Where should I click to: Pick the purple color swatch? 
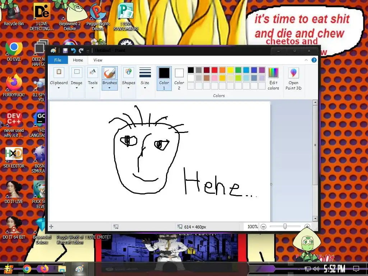[x=262, y=70]
